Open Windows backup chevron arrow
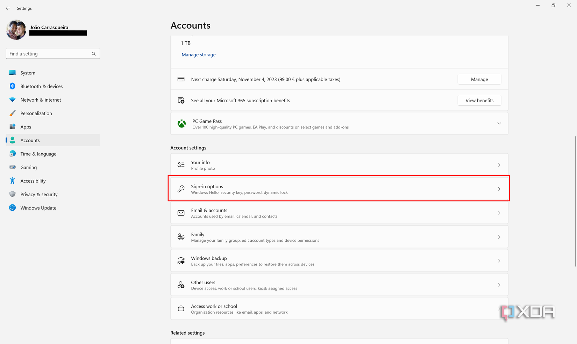 pyautogui.click(x=499, y=261)
